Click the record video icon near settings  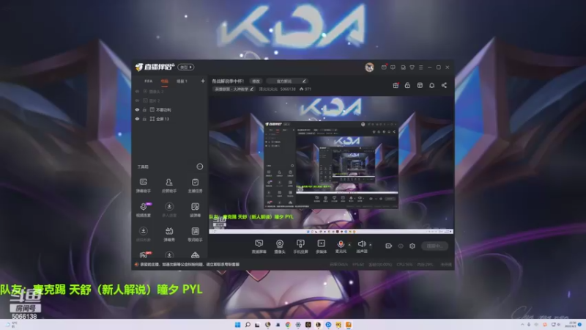click(389, 246)
